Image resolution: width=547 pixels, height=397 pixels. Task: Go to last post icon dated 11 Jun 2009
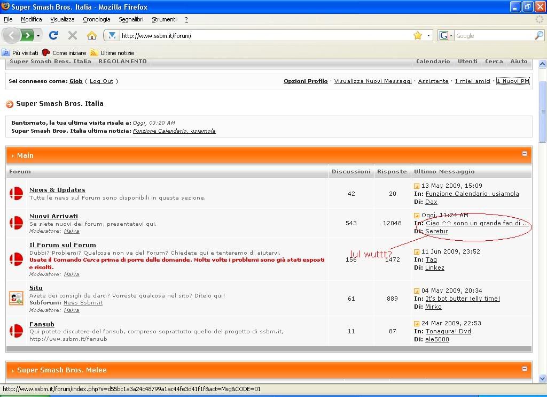pyautogui.click(x=417, y=251)
